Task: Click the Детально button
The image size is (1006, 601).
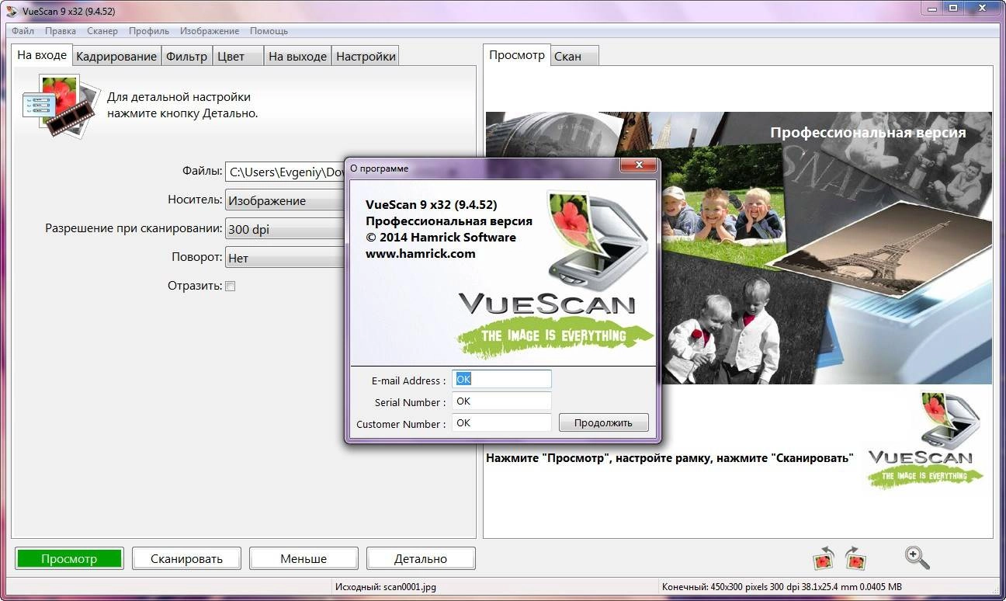Action: coord(421,558)
